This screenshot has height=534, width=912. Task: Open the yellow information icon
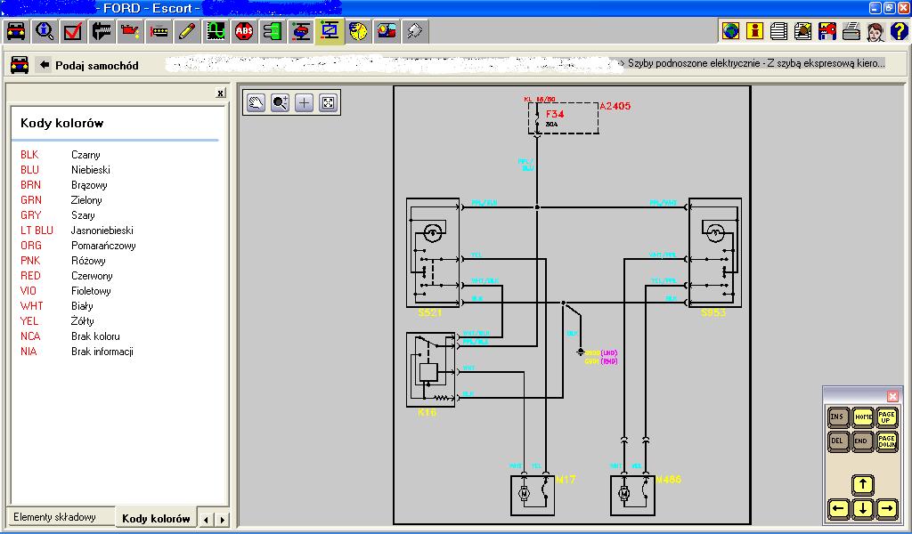point(754,31)
